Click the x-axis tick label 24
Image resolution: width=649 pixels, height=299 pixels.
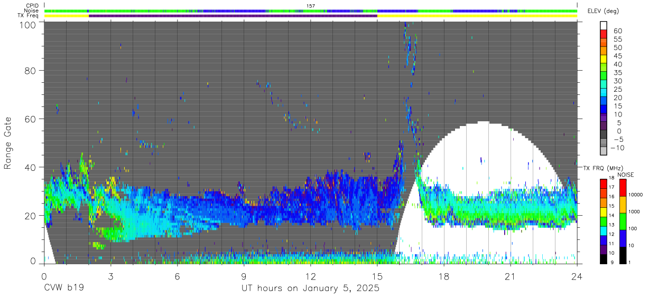577,276
